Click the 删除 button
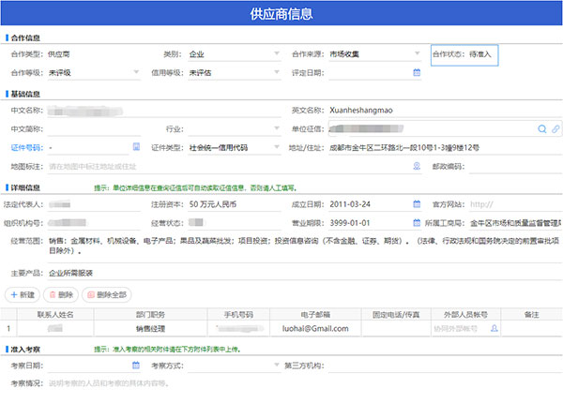The height and width of the screenshot is (403, 563). pos(61,294)
